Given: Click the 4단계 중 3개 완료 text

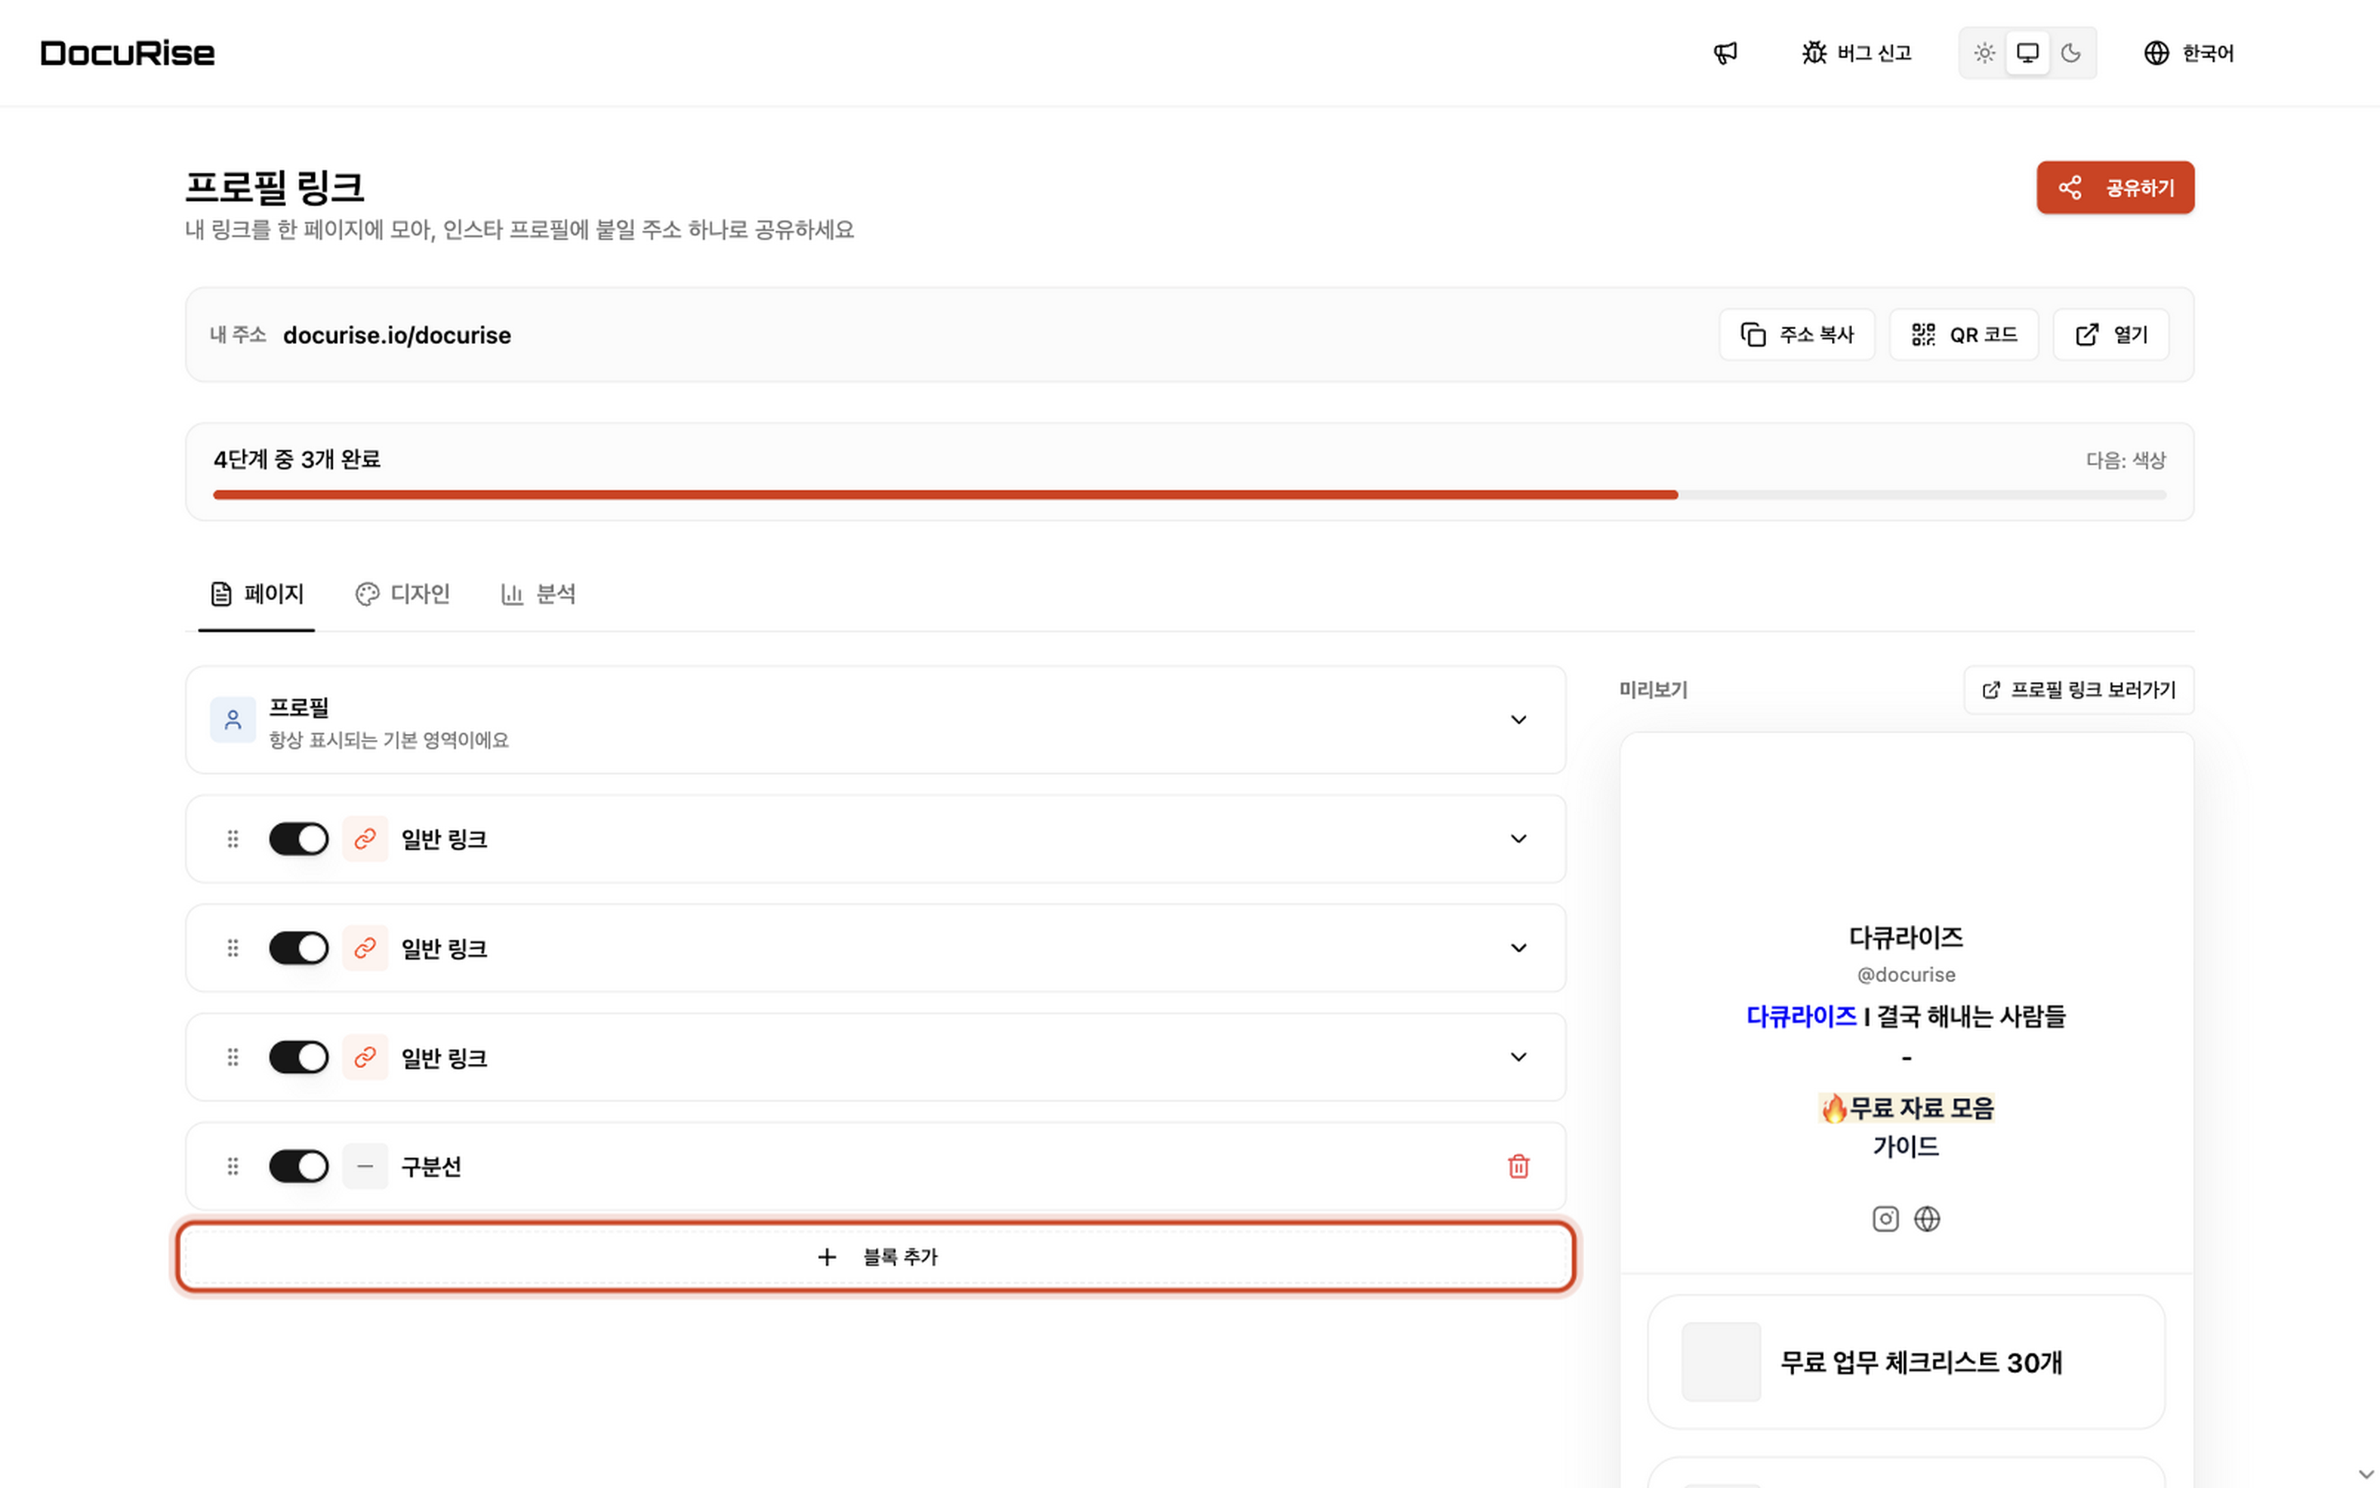Looking at the screenshot, I should 297,460.
